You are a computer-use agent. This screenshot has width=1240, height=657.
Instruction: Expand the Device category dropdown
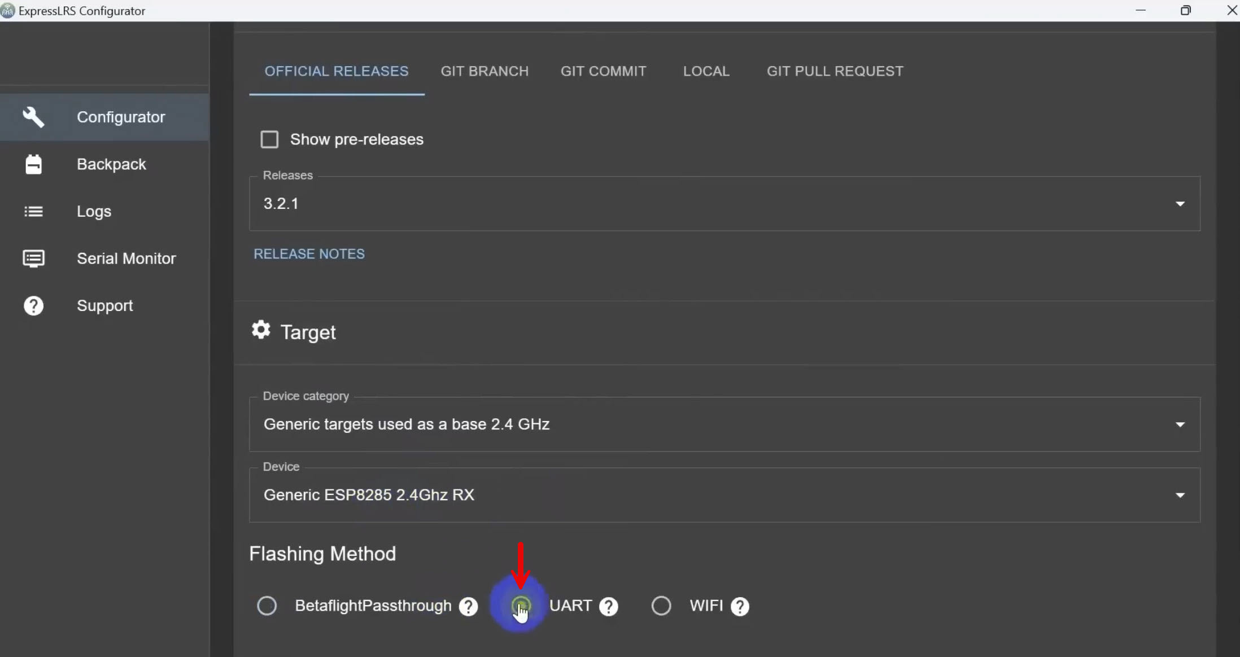(x=724, y=424)
